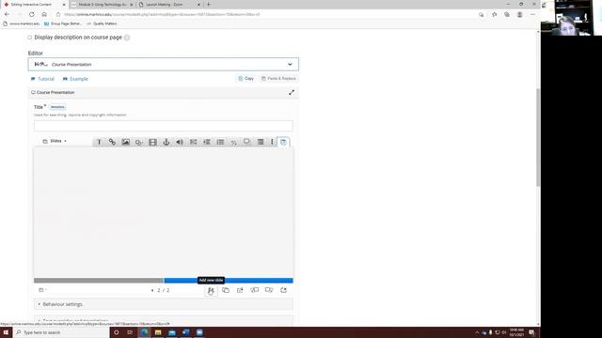Select the Text tool in slide toolbar
This screenshot has height=338, width=602.
tap(99, 142)
